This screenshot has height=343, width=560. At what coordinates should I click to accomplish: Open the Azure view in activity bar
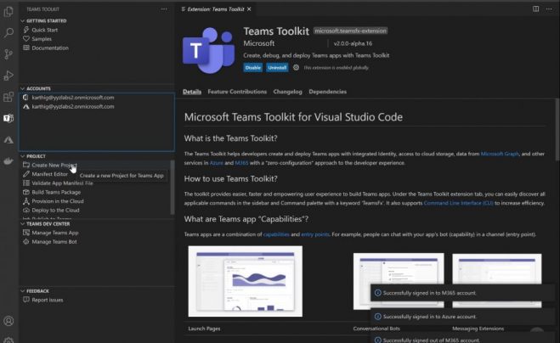(x=8, y=140)
